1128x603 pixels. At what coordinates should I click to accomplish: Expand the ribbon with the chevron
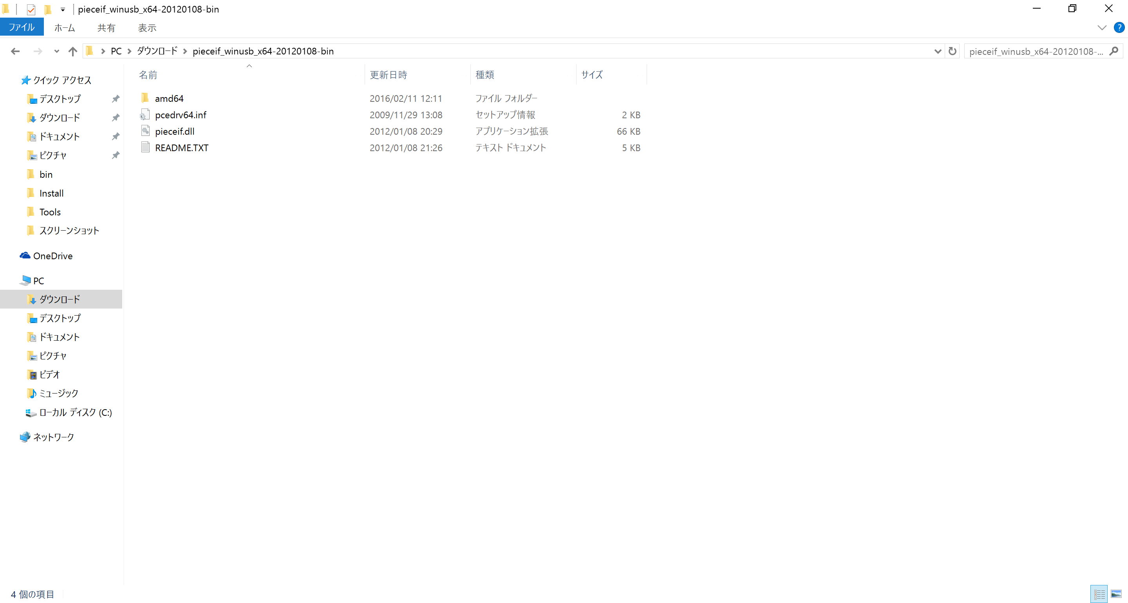1102,27
